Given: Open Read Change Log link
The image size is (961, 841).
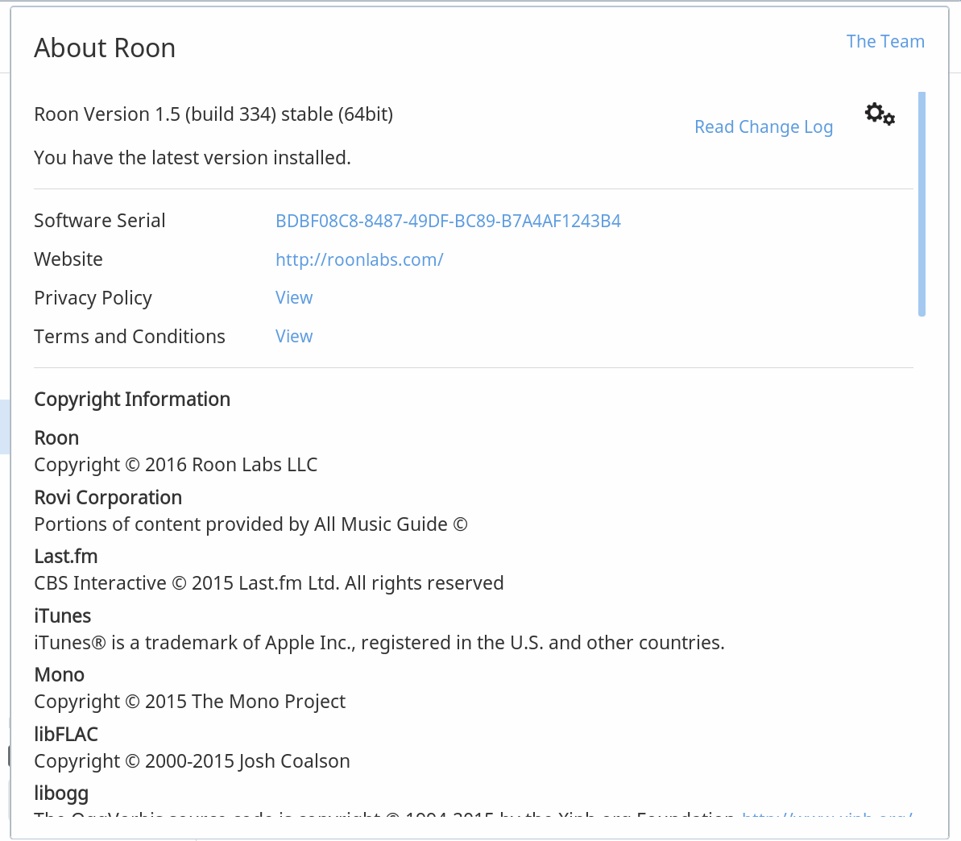Looking at the screenshot, I should (x=763, y=127).
